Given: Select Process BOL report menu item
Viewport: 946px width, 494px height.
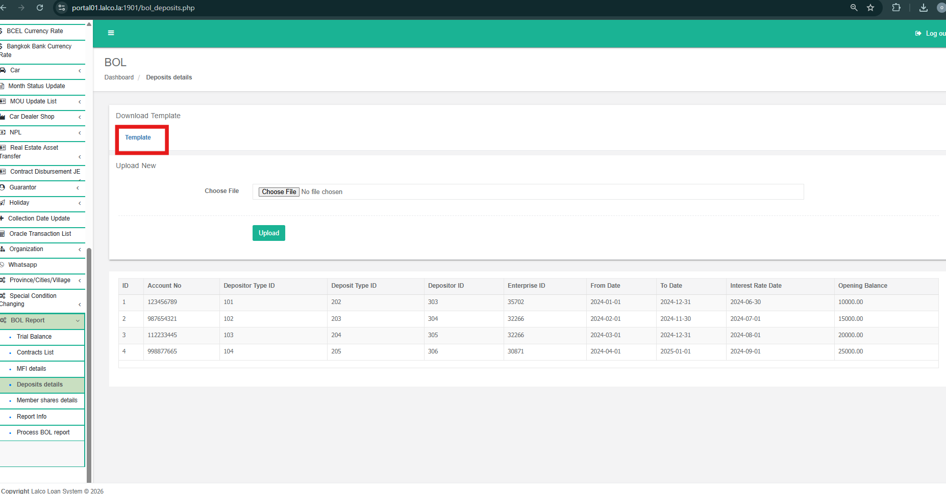Looking at the screenshot, I should (43, 432).
